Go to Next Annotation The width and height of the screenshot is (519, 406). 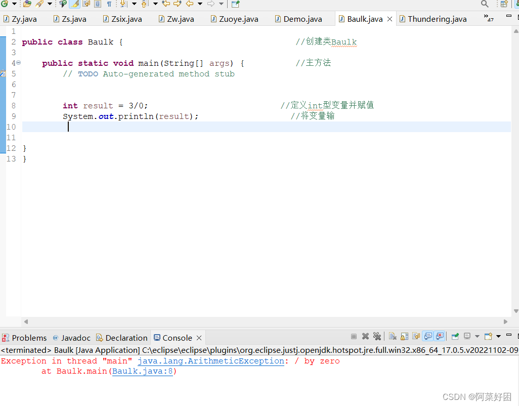[x=124, y=4]
